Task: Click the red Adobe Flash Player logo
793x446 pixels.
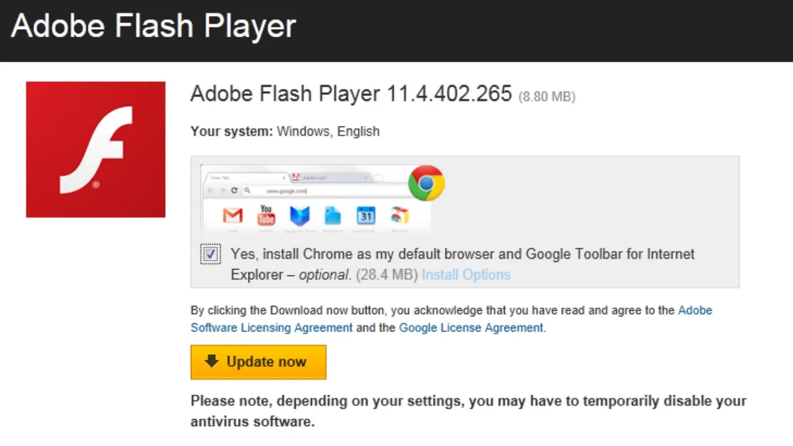Action: (x=95, y=149)
